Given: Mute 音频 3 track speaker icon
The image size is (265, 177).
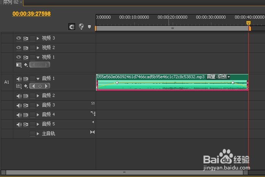Looking at the screenshot, I should pyautogui.click(x=19, y=105).
